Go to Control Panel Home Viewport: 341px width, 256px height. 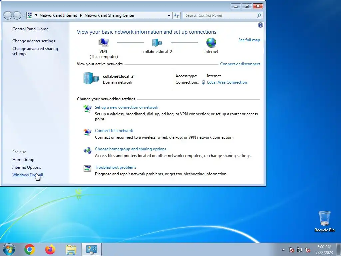point(30,29)
